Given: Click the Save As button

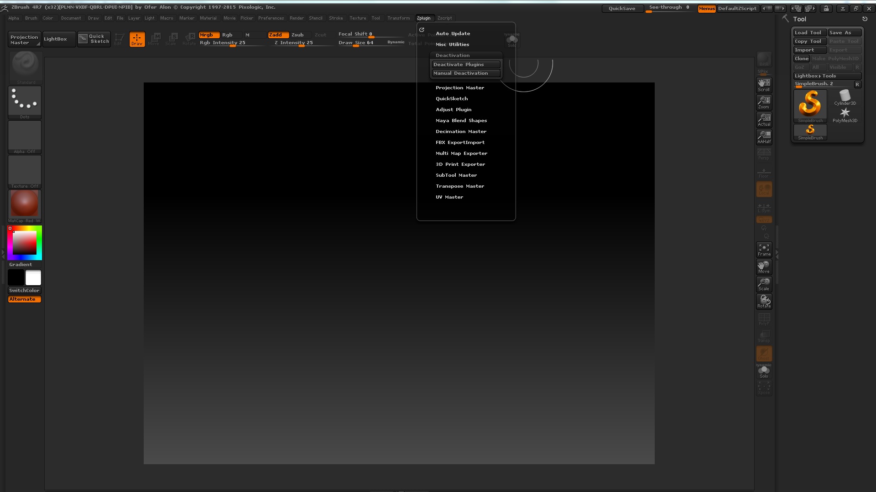Looking at the screenshot, I should (x=845, y=33).
